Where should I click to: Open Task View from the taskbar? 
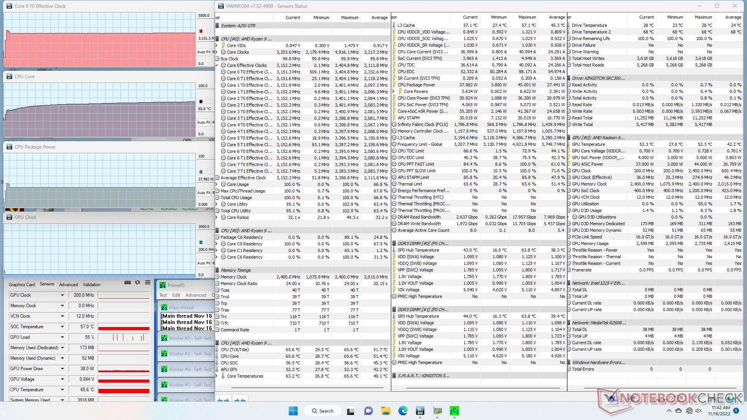[351, 411]
